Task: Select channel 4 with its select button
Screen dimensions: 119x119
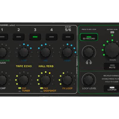Action: pos(51,37)
